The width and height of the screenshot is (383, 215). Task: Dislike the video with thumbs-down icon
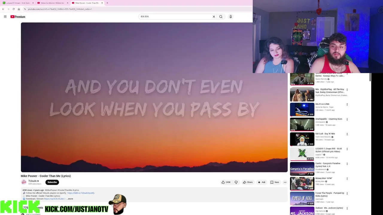coord(236,182)
